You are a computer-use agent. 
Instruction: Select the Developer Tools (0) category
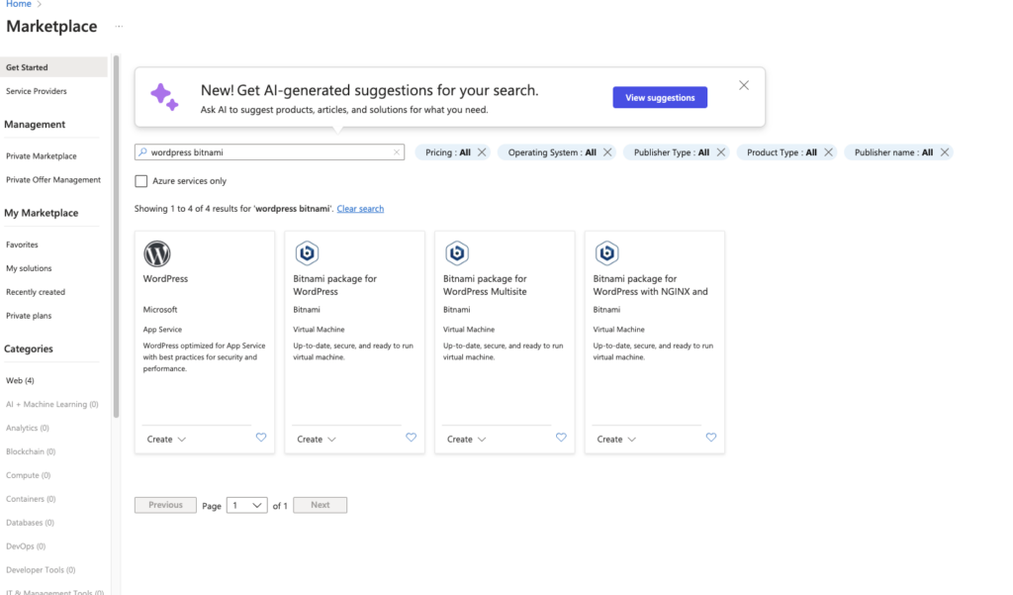click(41, 570)
